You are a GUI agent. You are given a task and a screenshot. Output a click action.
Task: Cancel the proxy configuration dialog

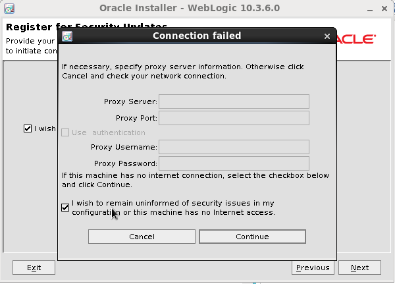[x=142, y=237]
